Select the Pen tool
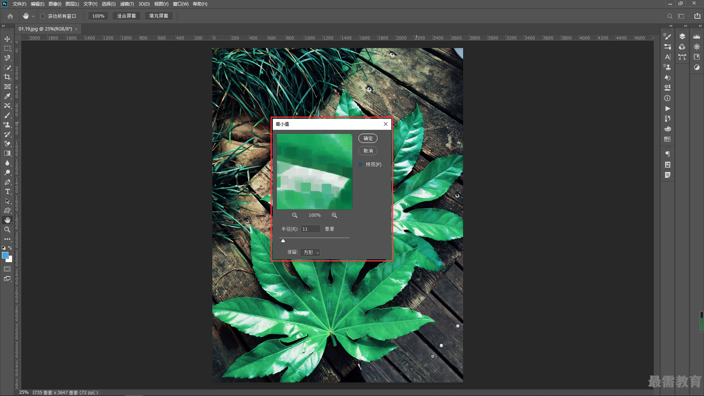The height and width of the screenshot is (396, 704). (x=7, y=182)
